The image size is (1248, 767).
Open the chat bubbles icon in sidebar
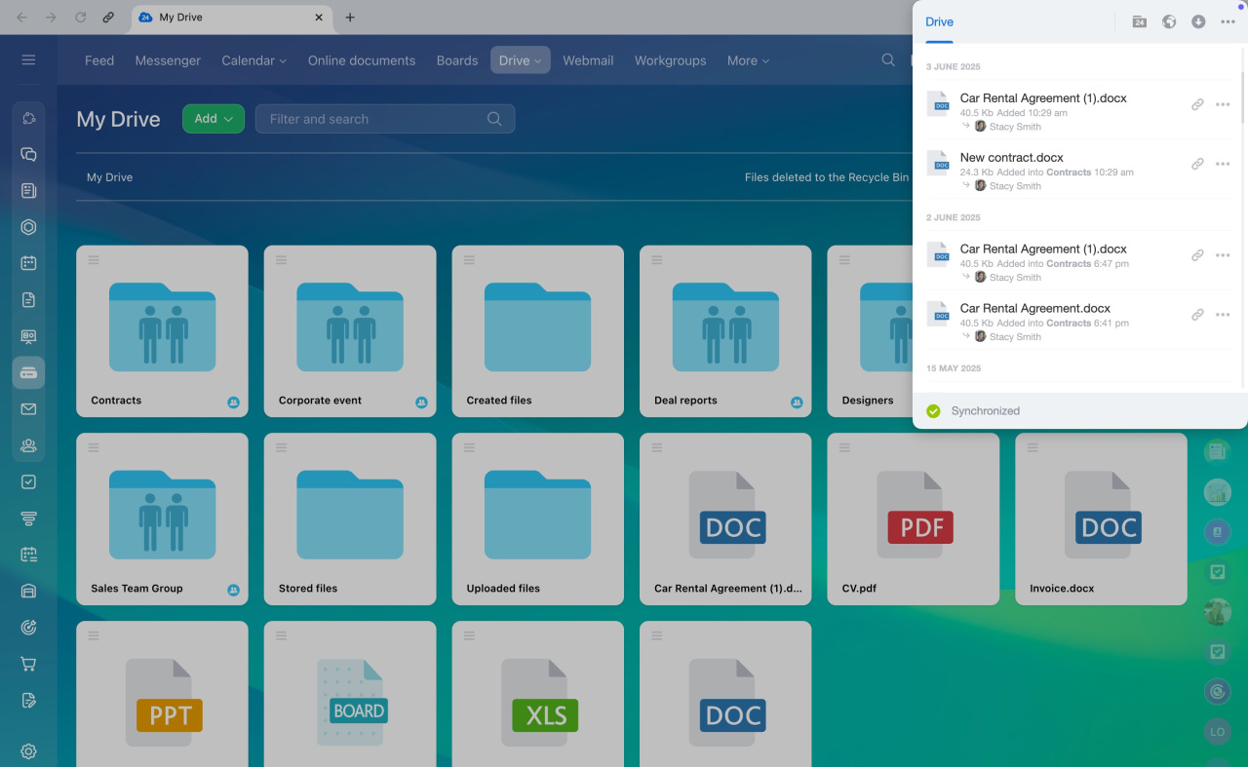[28, 154]
